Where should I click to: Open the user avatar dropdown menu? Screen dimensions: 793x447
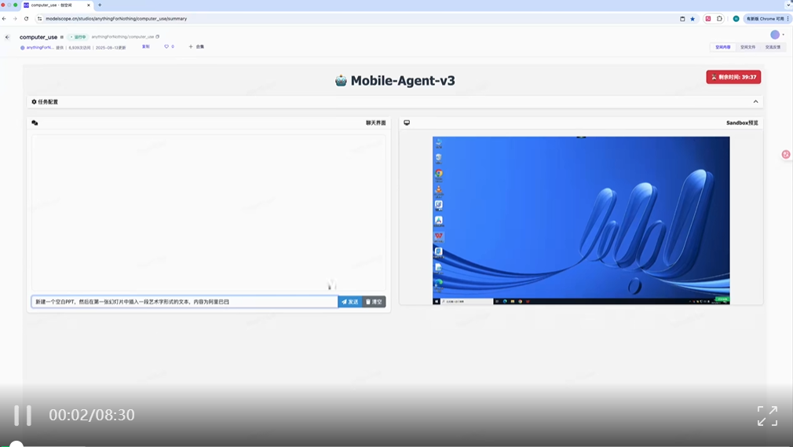pos(777,35)
